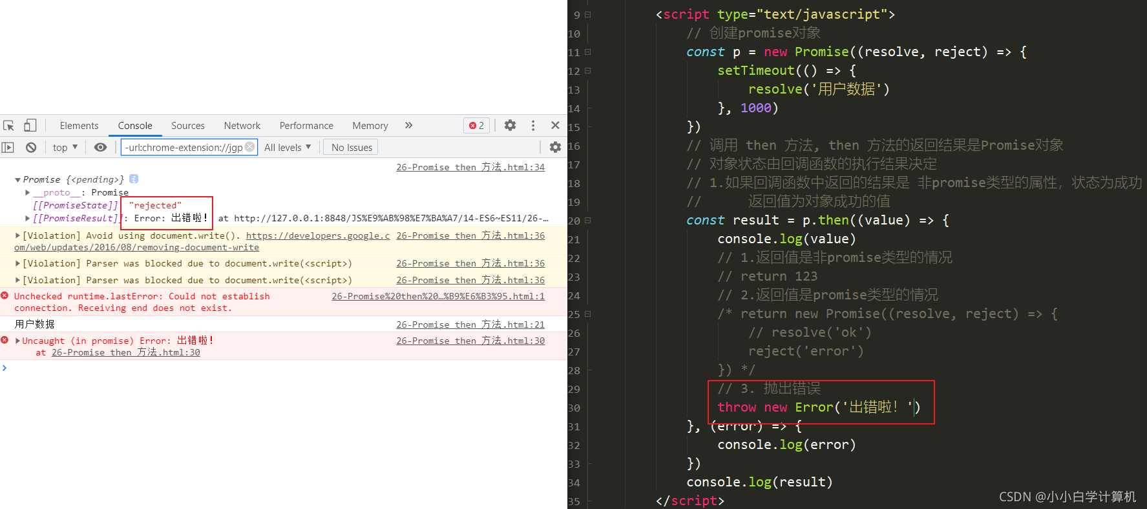
Task: Collapse code fold at line 11
Action: tap(588, 52)
